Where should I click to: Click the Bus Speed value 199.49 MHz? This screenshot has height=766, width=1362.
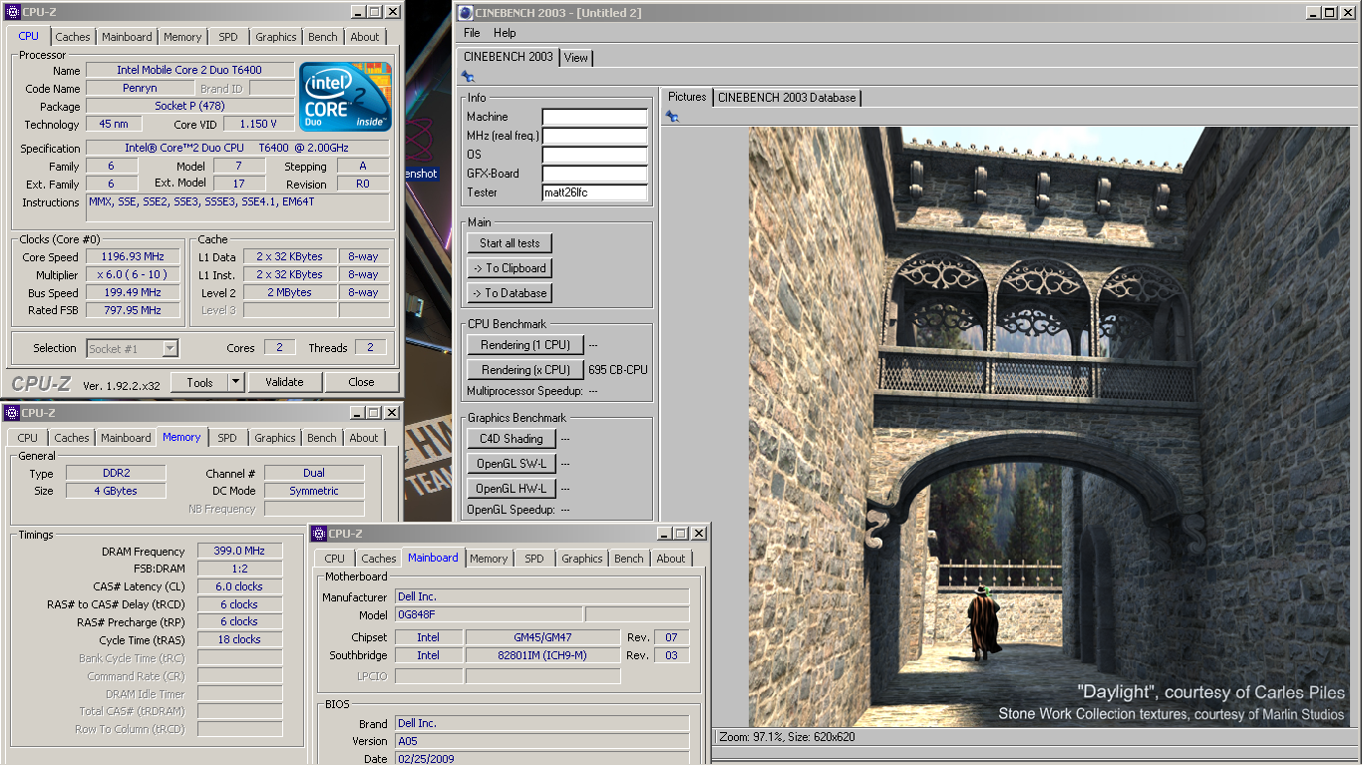[x=133, y=293]
